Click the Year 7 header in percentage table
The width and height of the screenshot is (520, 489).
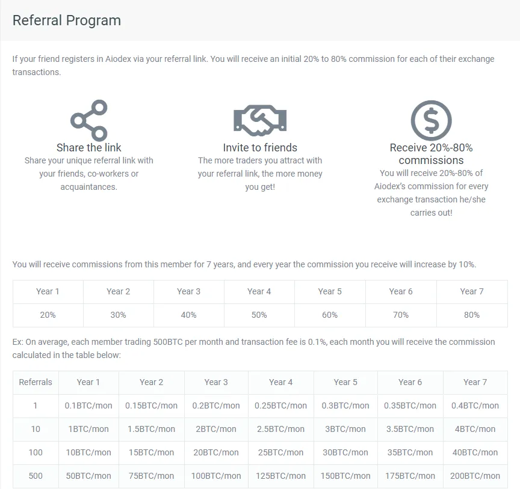coord(472,291)
